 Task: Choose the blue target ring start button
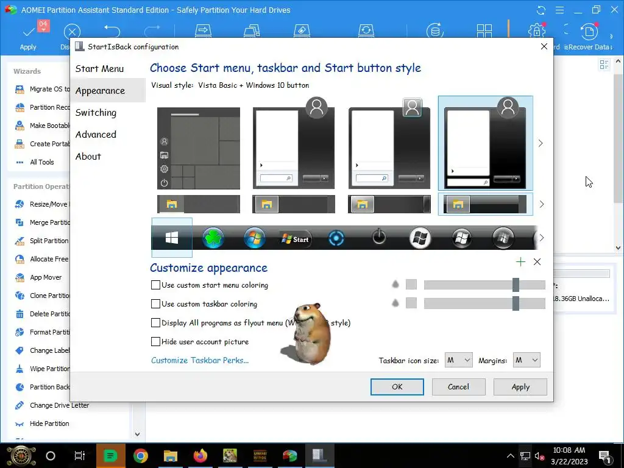336,238
